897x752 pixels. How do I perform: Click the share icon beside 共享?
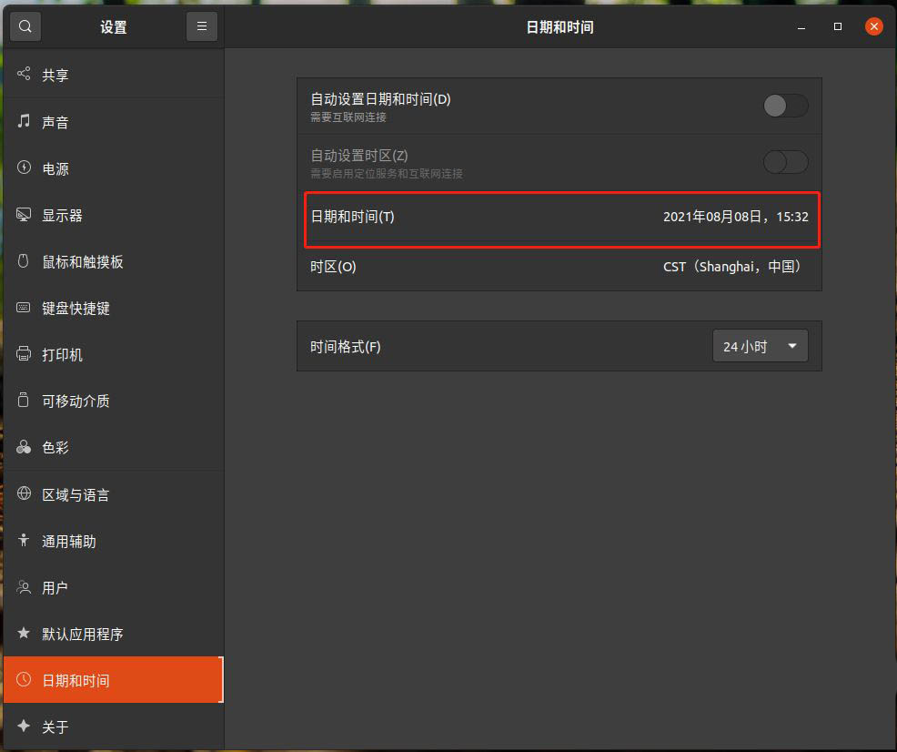click(x=24, y=74)
